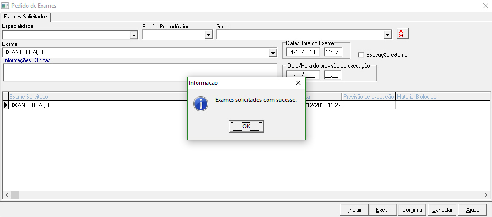The image size is (492, 217).
Task: Close the Informação dialog with X
Action: (298, 83)
